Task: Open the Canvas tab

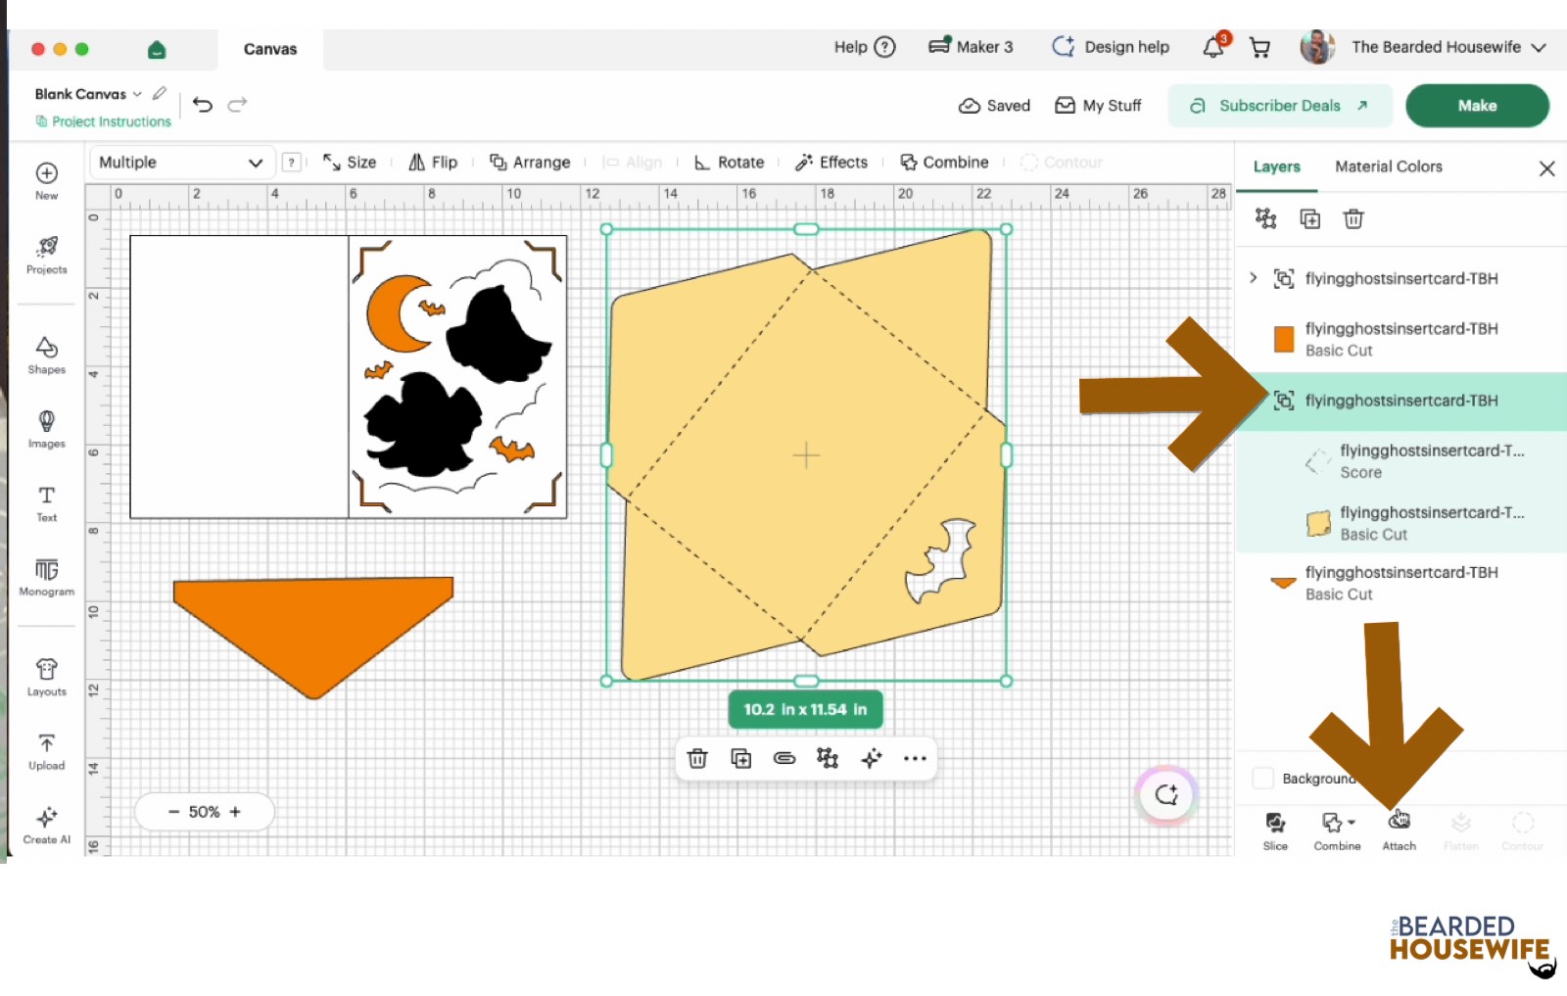Action: pyautogui.click(x=270, y=49)
